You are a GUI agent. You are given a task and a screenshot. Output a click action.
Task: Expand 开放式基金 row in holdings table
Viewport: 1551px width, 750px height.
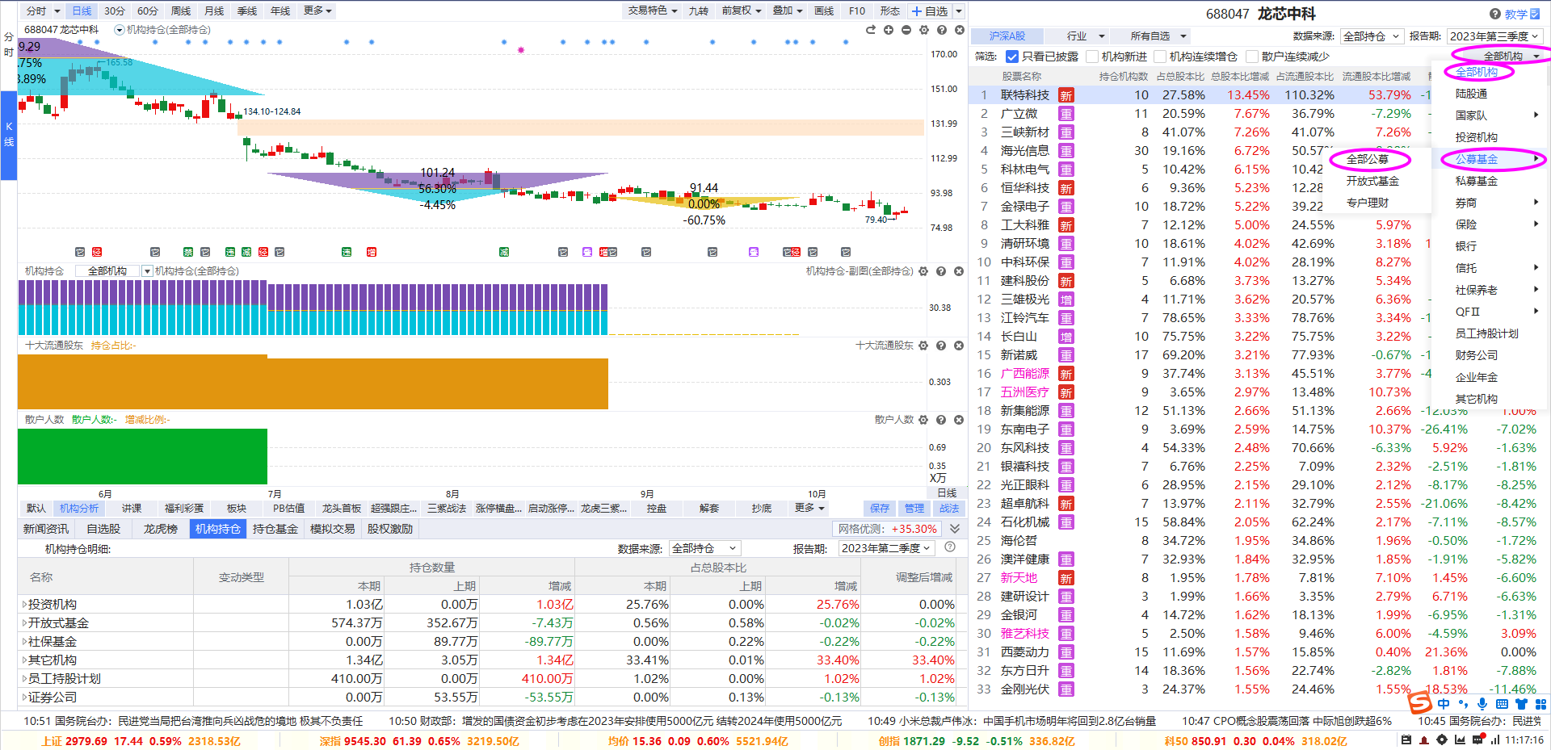(24, 622)
